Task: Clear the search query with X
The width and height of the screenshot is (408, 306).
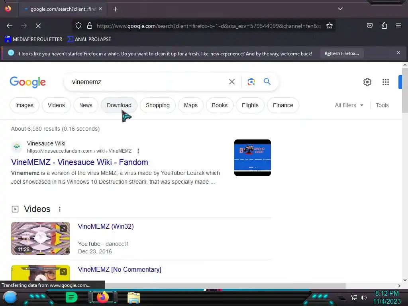Action: click(232, 82)
